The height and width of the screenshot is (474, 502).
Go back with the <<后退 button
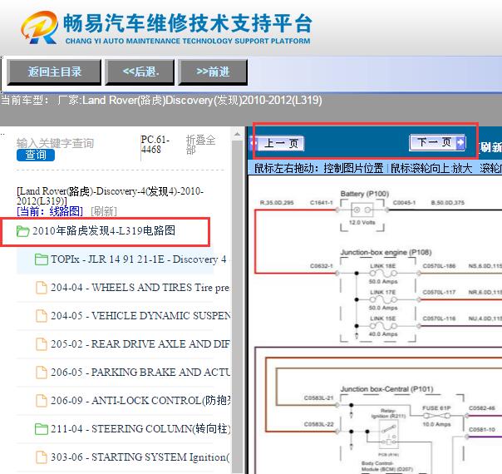point(140,72)
